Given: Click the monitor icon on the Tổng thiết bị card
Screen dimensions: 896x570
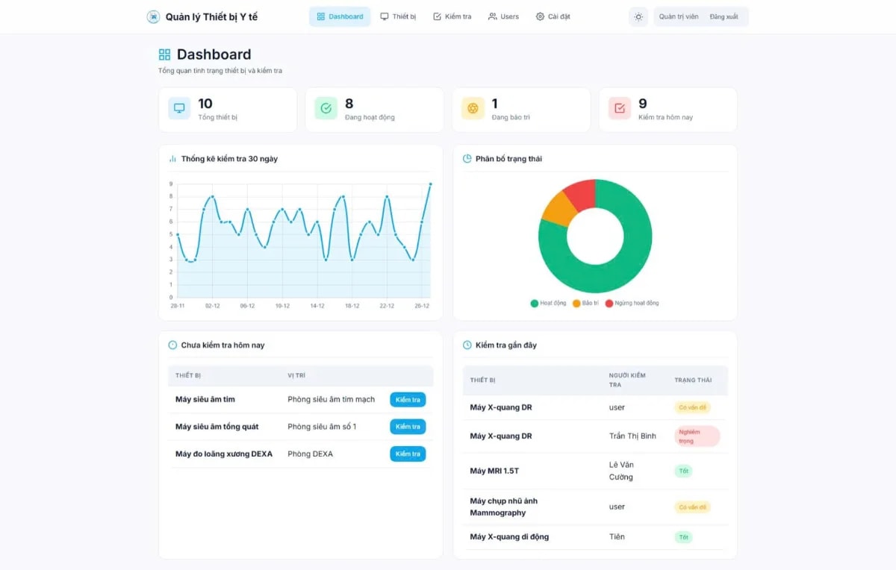Looking at the screenshot, I should pyautogui.click(x=178, y=107).
